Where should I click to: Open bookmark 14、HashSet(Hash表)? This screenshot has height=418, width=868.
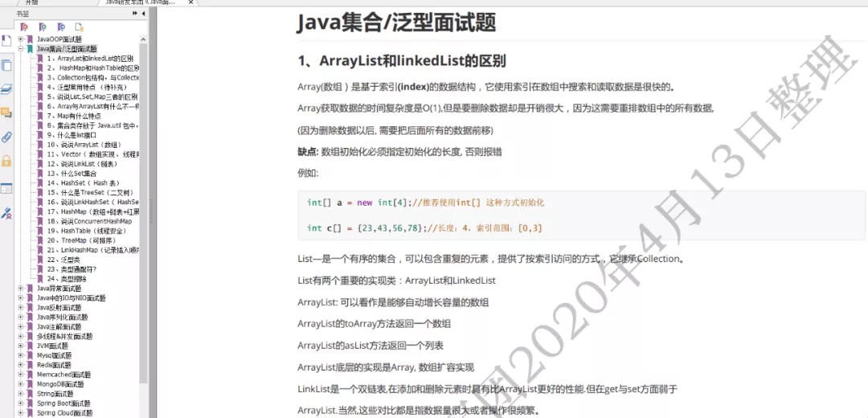pos(83,182)
